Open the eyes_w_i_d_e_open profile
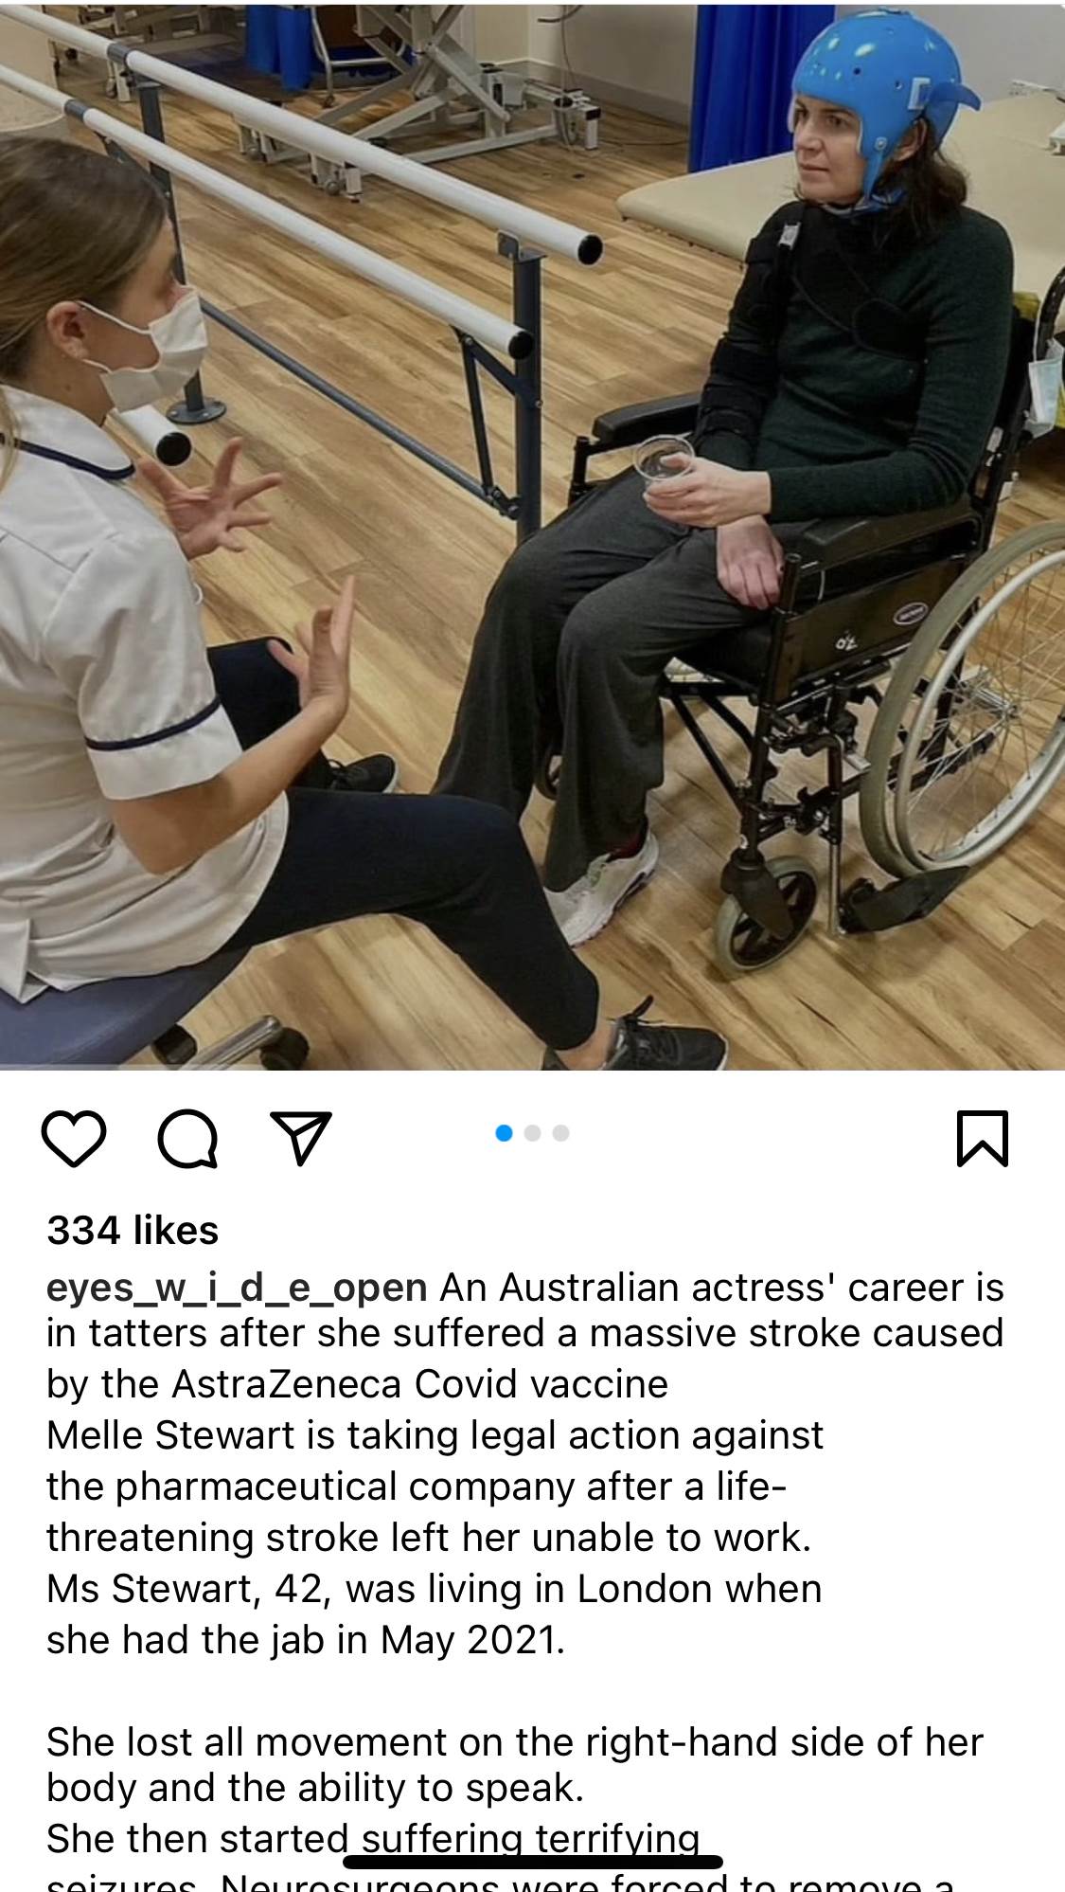The width and height of the screenshot is (1065, 1892). click(237, 1288)
